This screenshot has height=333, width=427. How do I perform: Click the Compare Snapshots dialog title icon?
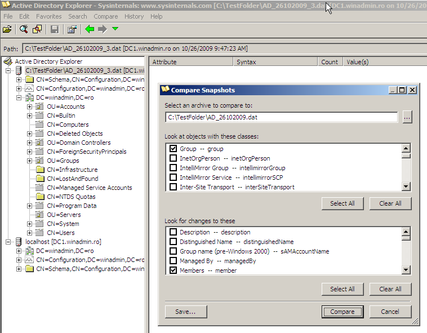pos(165,90)
